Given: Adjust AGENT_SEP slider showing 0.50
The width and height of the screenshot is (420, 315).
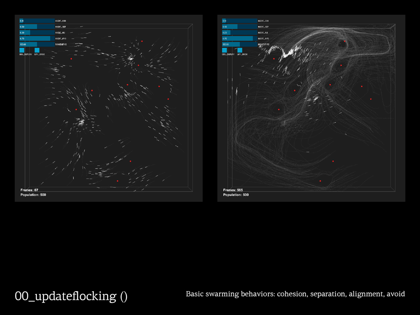Looking at the screenshot, I should [x=37, y=27].
